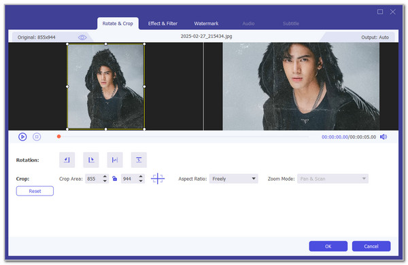Click the Reset button
Image resolution: width=408 pixels, height=265 pixels.
(35, 191)
